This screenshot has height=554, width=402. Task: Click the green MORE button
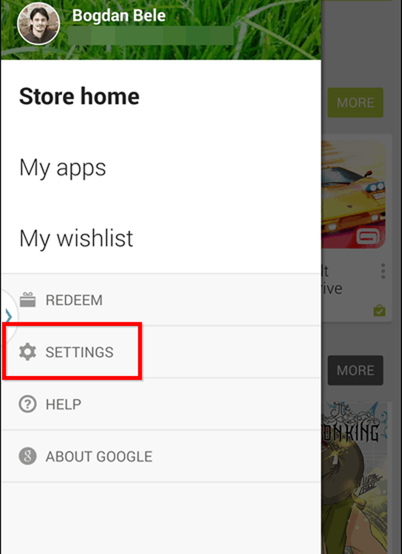[x=355, y=102]
